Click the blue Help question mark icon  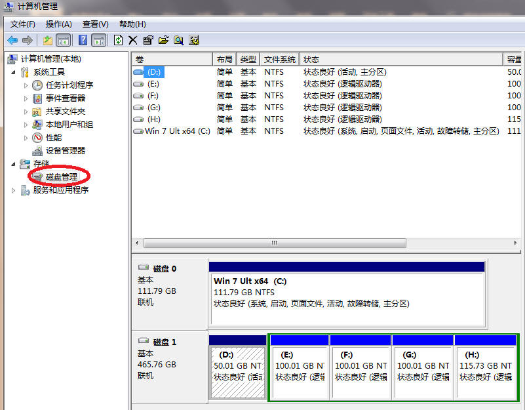click(x=83, y=40)
